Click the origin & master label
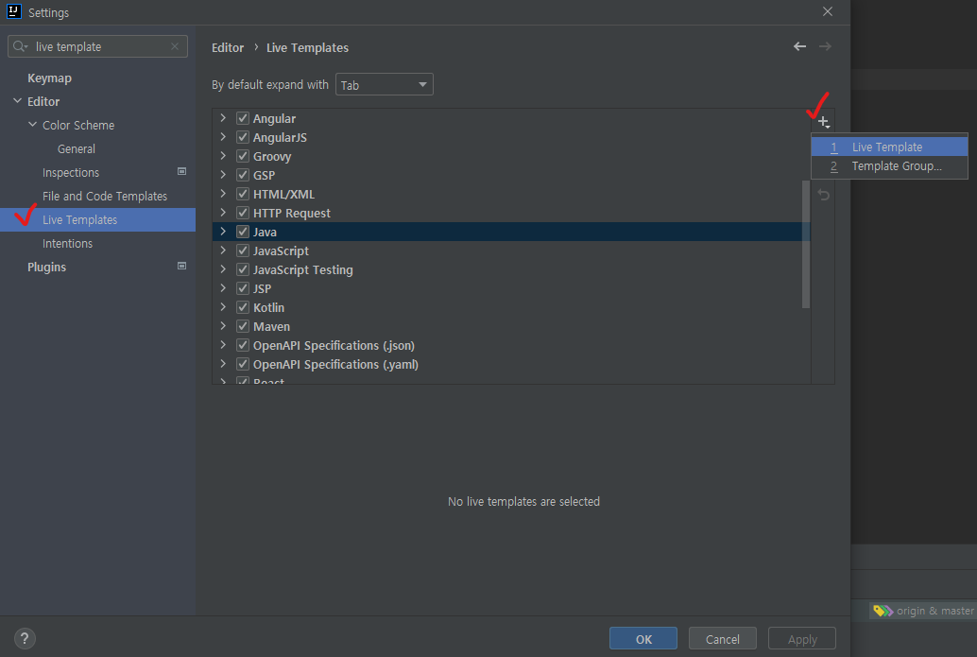 coord(934,611)
